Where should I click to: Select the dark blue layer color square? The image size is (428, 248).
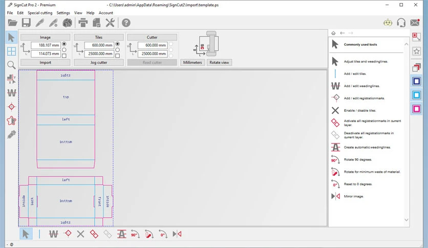coord(417,81)
